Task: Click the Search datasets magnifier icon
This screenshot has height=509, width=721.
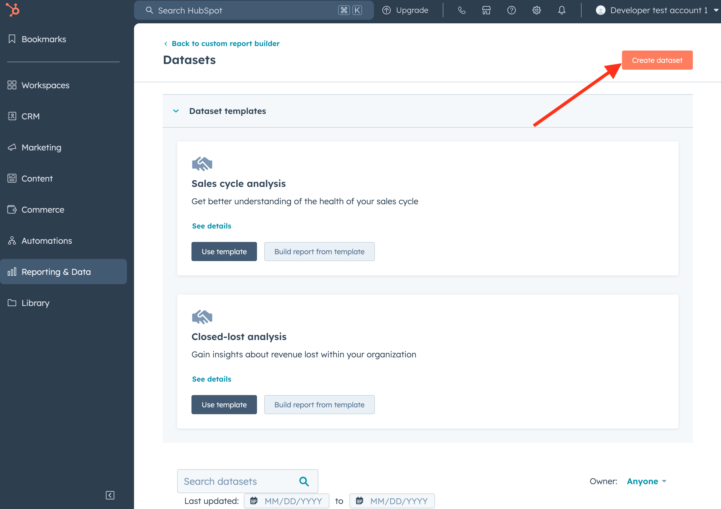Action: pyautogui.click(x=304, y=481)
